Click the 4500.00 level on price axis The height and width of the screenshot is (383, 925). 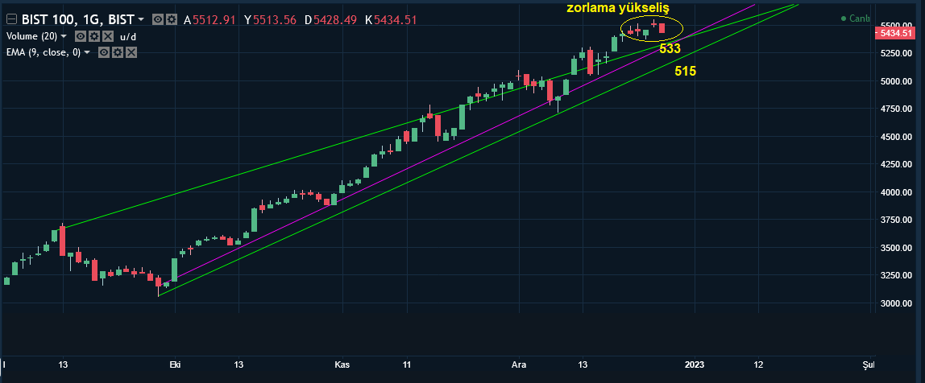click(x=895, y=137)
